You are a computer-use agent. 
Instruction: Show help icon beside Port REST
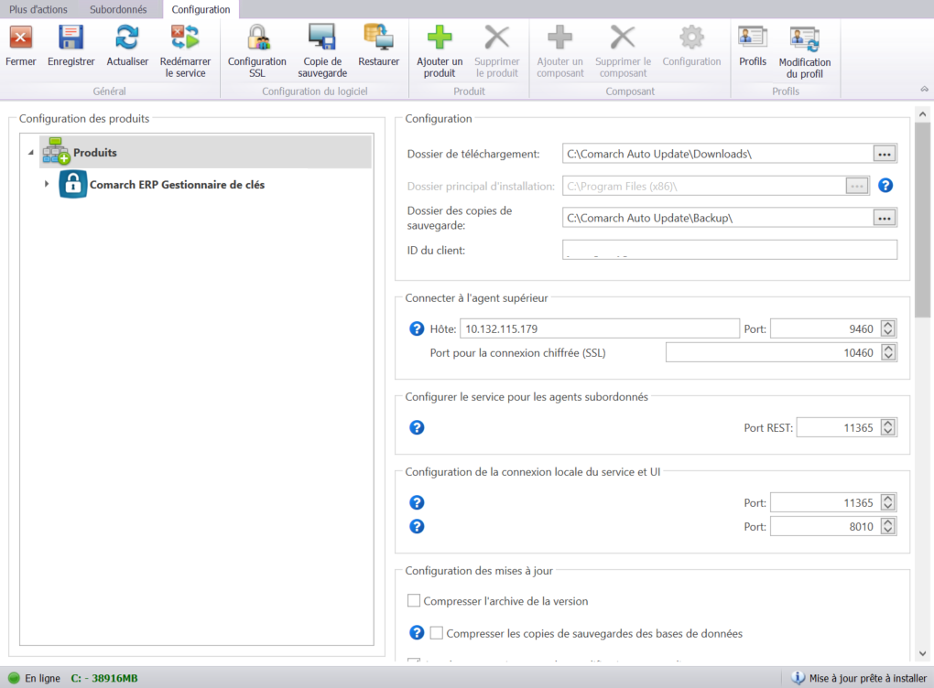(x=417, y=427)
